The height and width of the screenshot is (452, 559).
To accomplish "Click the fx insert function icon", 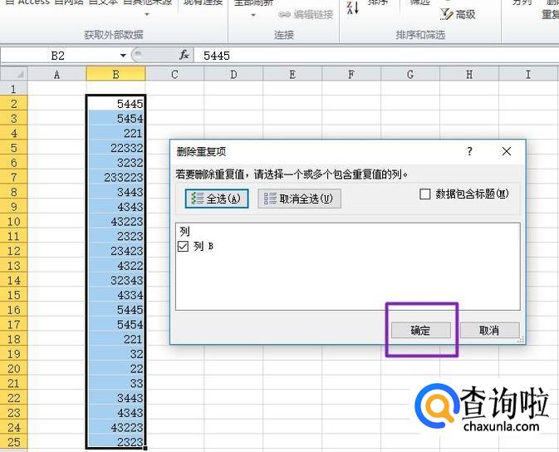I will tap(184, 56).
